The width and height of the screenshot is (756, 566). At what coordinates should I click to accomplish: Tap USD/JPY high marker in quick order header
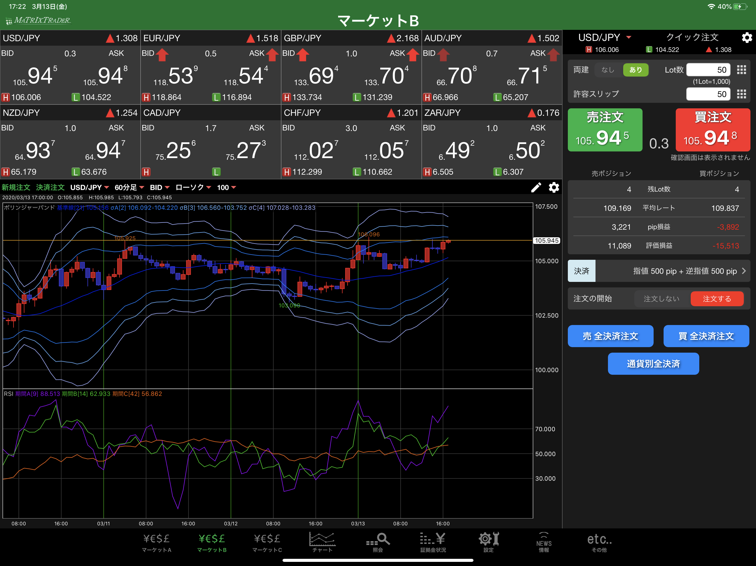[589, 50]
